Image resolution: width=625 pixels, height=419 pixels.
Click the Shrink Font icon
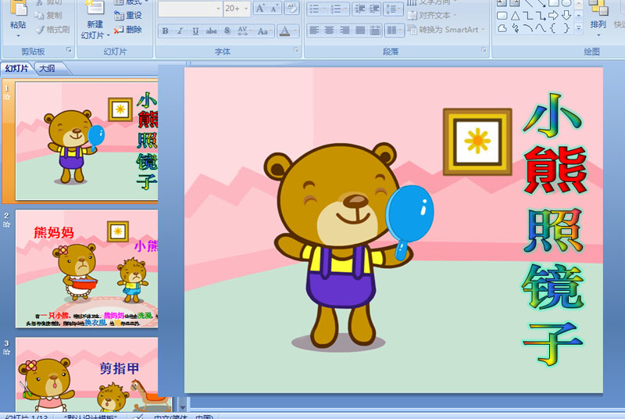click(273, 9)
